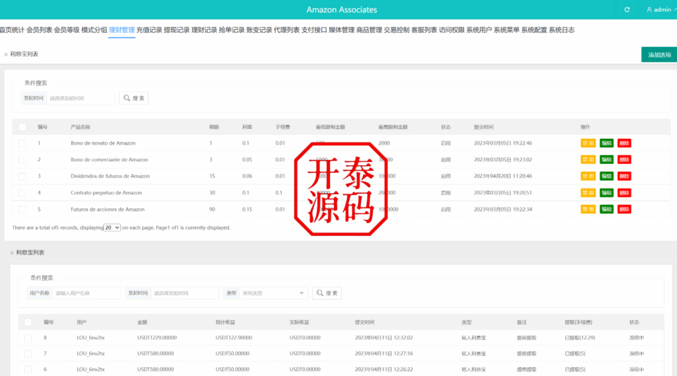
Task: Click amount cell USDT1229.00000
Action: [157, 338]
